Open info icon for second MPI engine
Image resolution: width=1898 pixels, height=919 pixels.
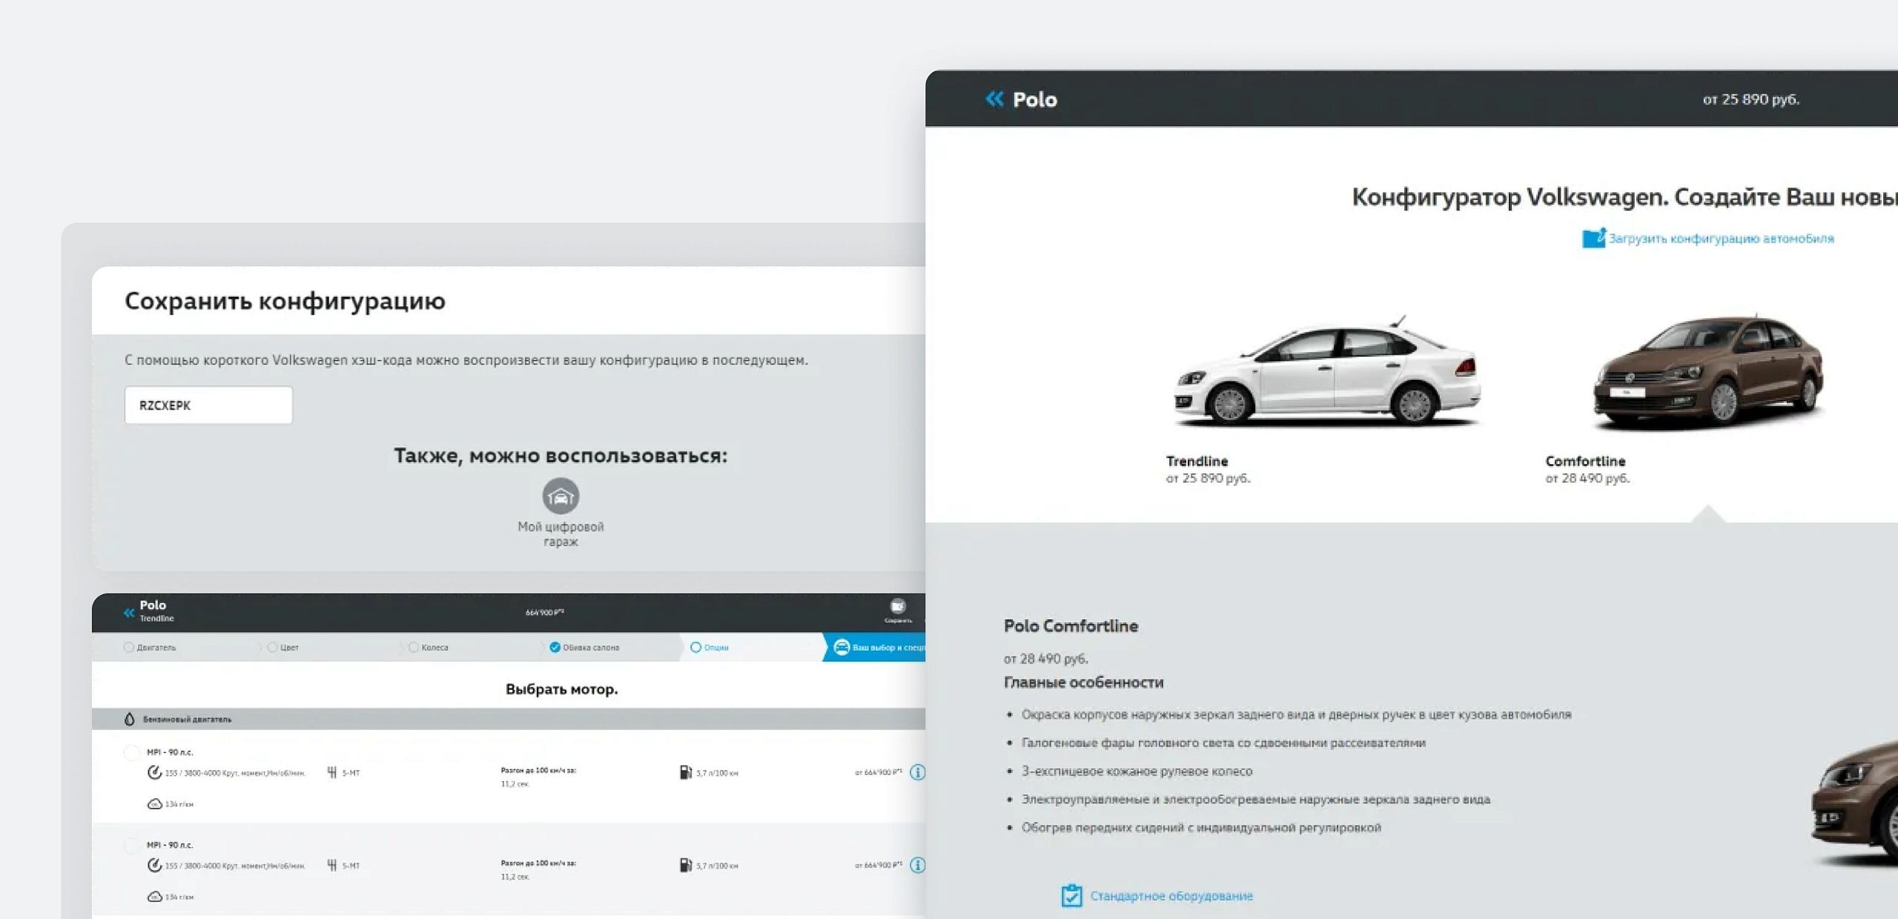click(x=917, y=865)
